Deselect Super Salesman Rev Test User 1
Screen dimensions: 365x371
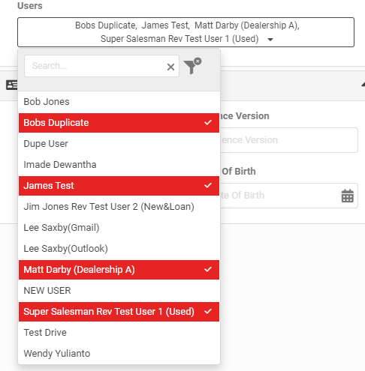click(119, 312)
